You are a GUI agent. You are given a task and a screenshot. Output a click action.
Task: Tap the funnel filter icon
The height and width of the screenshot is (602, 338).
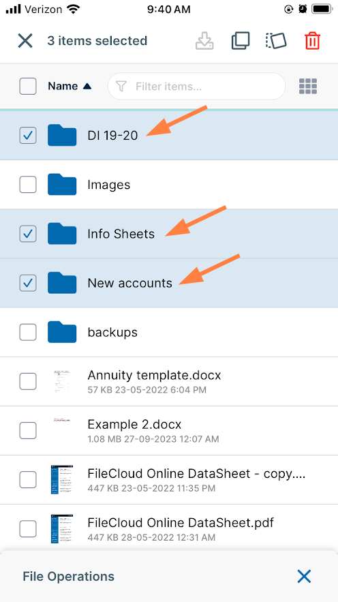coord(121,87)
